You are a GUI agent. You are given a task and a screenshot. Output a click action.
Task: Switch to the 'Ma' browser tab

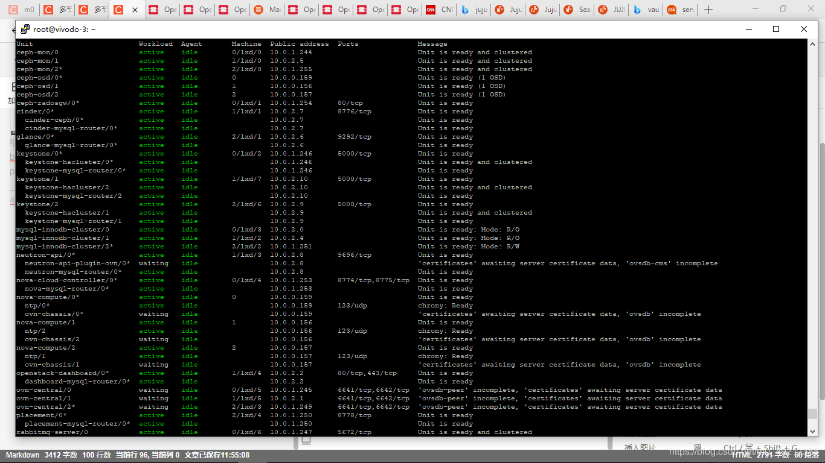click(x=268, y=10)
